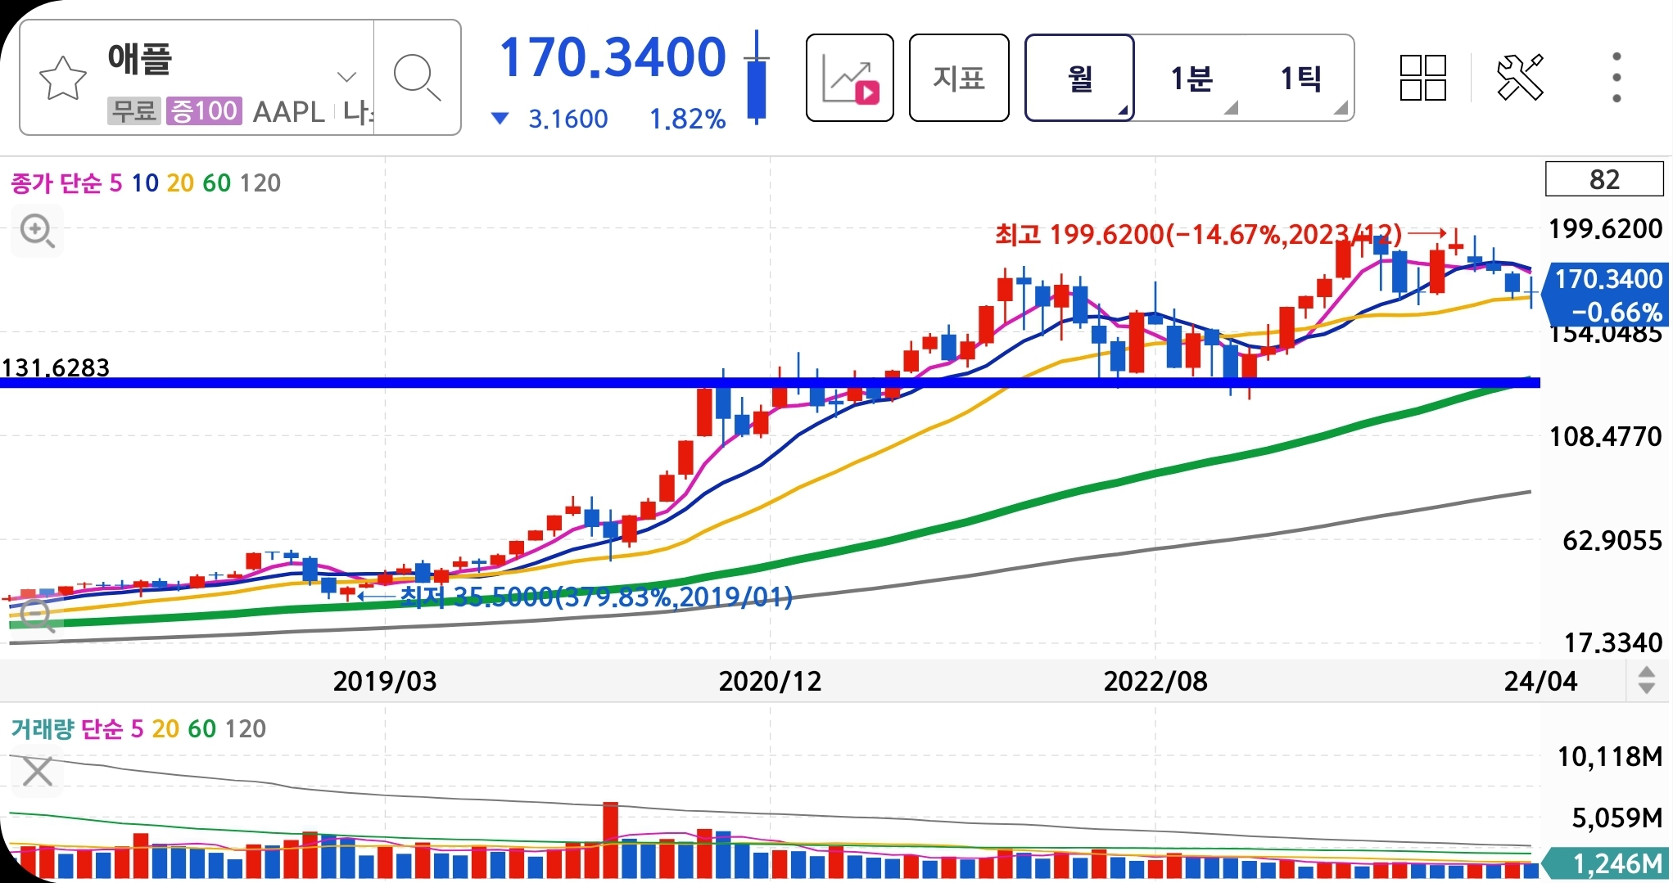Zoom out chart with minus magnifier
The height and width of the screenshot is (883, 1673).
38,615
